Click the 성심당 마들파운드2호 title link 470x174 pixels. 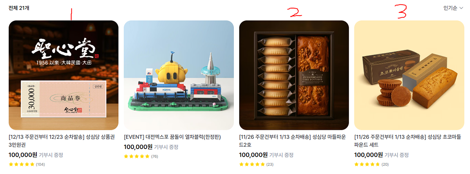click(x=292, y=141)
